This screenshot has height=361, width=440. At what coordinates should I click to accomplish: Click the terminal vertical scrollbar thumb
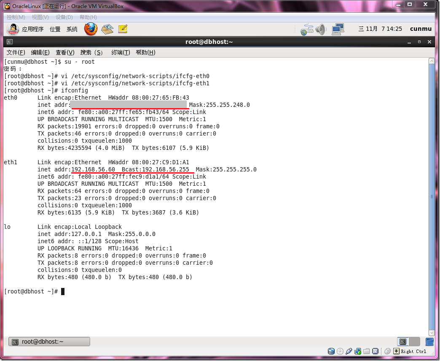tap(432, 196)
